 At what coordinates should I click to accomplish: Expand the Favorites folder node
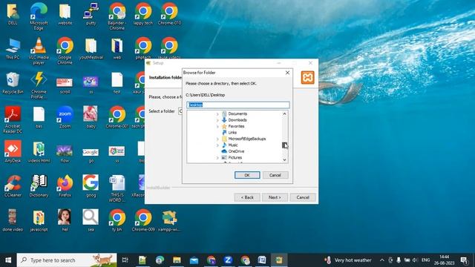click(x=217, y=126)
